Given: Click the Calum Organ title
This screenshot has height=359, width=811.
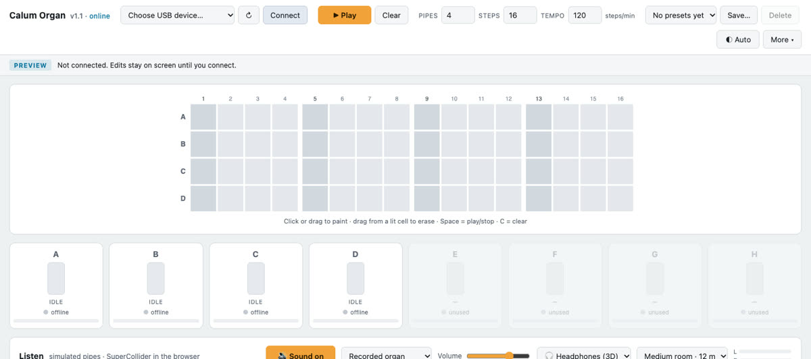Looking at the screenshot, I should coord(37,15).
